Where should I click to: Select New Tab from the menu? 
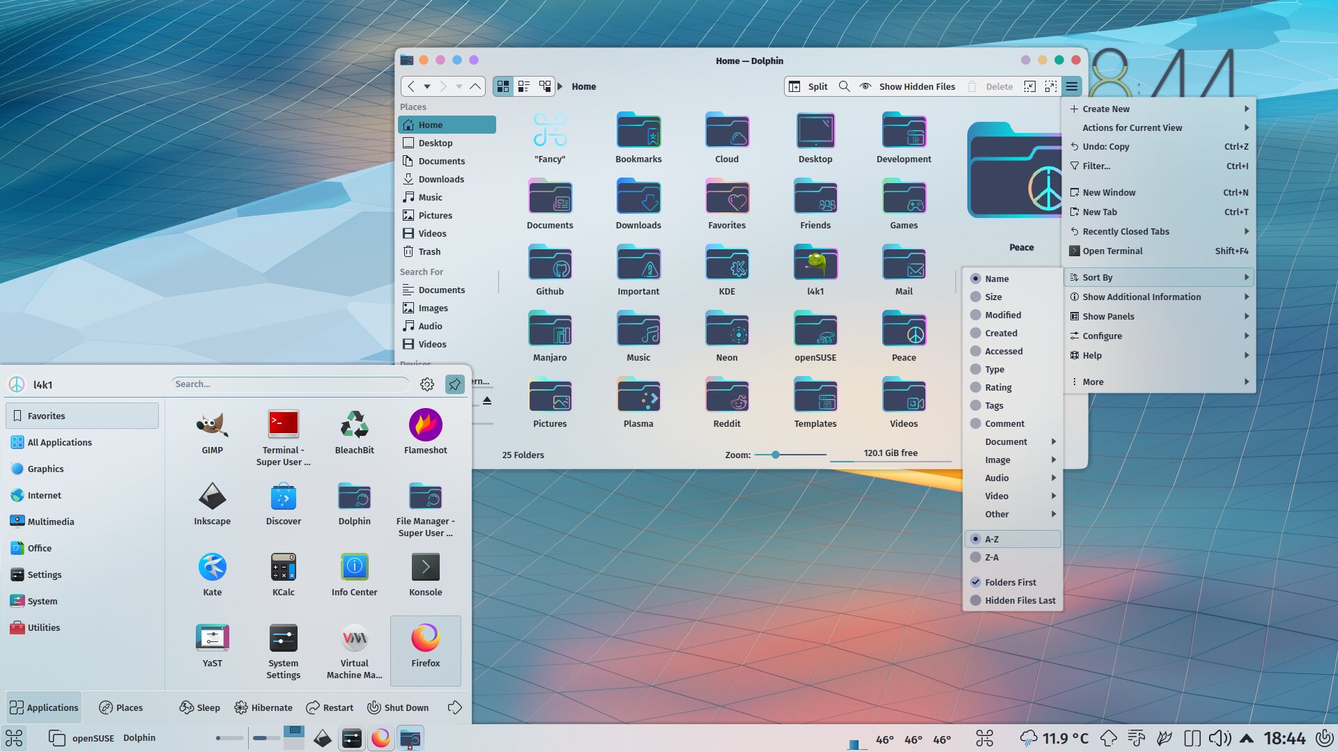[x=1159, y=212]
